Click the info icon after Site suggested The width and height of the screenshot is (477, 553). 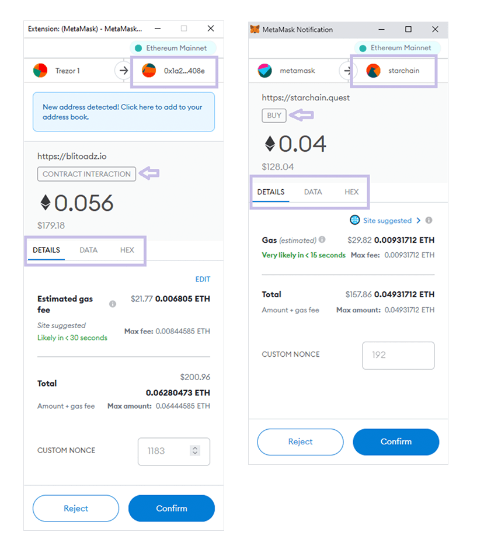pos(429,220)
